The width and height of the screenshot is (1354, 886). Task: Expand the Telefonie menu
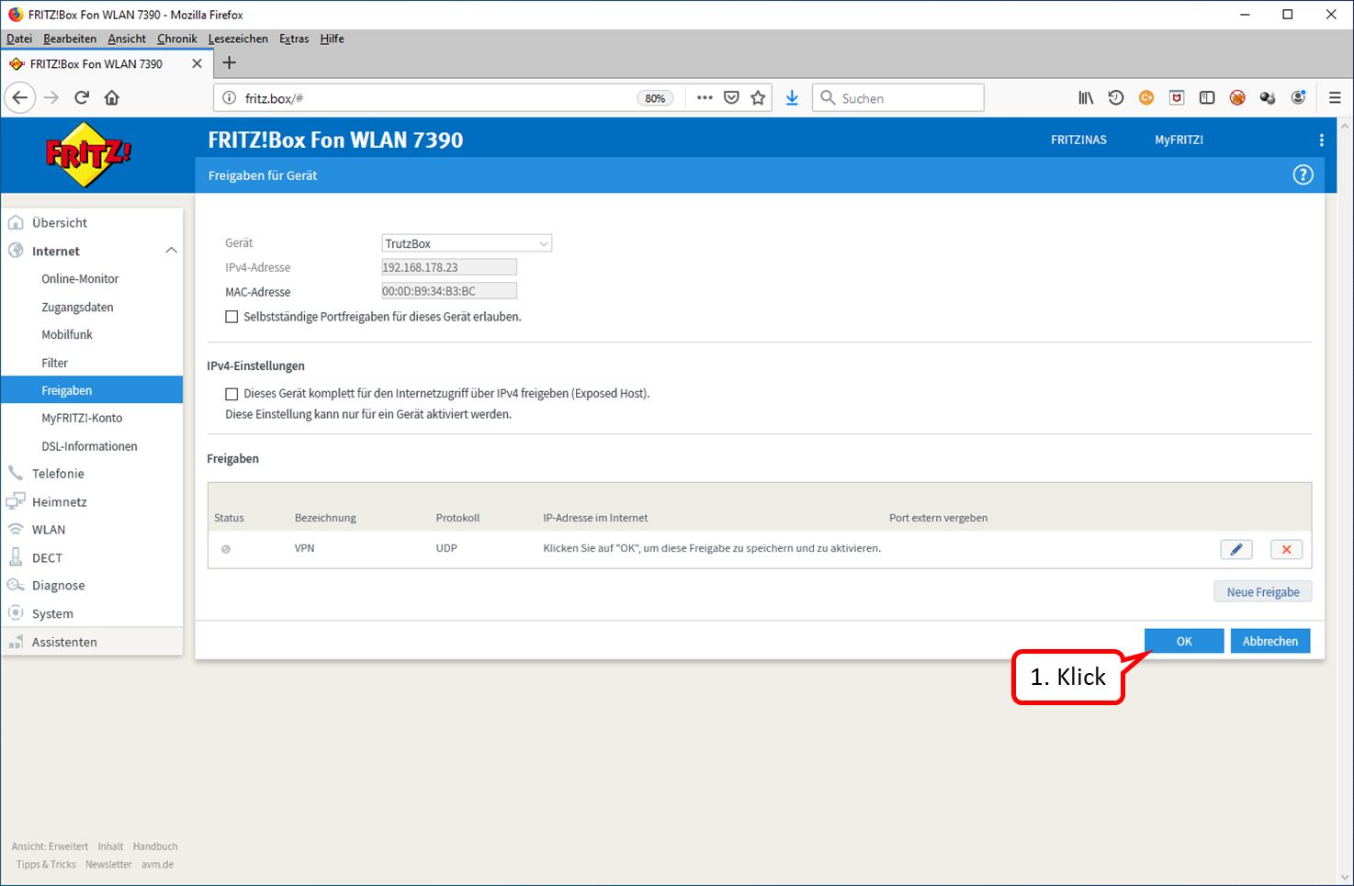click(x=58, y=474)
